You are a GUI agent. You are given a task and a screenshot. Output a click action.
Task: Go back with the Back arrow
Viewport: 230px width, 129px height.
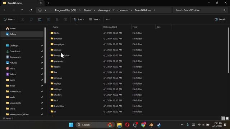tap(5, 10)
